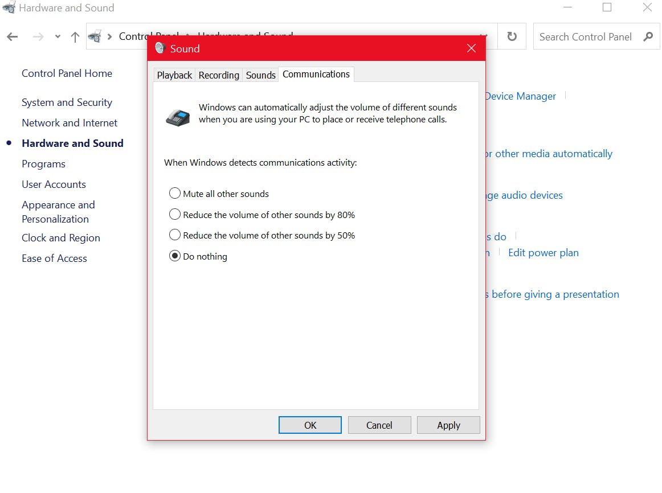Viewport: 662px width, 493px height.
Task: Switch to the Recording tab
Action: [x=219, y=75]
